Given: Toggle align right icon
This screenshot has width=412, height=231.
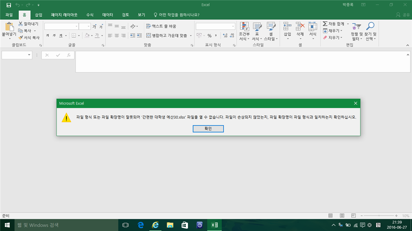Looking at the screenshot, I should 123,35.
